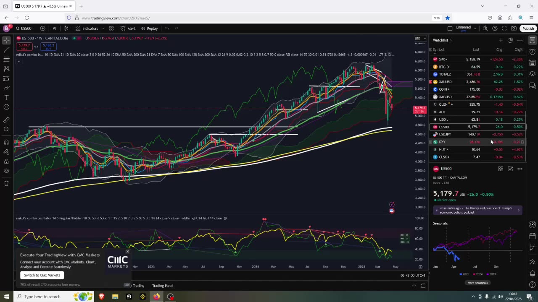The image size is (538, 302).
Task: Open the forecasting and measurement tools
Action: pos(6,78)
